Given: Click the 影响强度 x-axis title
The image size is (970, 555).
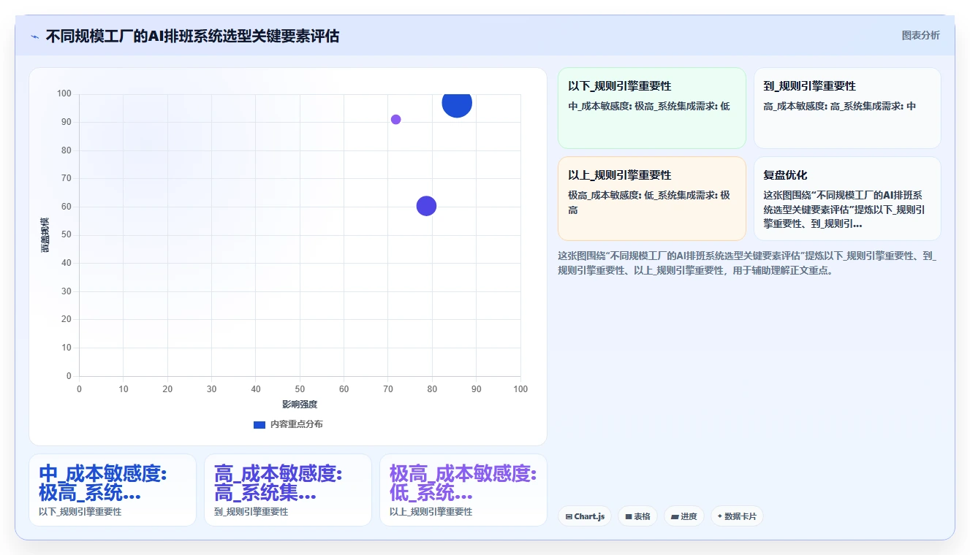Looking at the screenshot, I should coord(300,404).
